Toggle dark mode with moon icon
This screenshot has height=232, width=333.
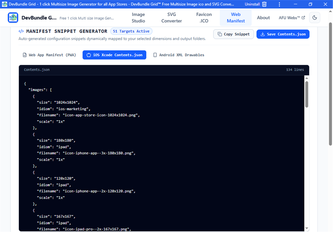314,18
